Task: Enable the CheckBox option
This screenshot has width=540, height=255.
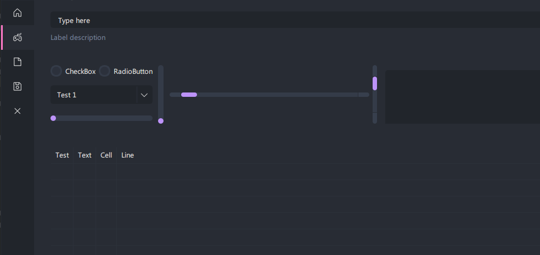Action: (x=56, y=71)
